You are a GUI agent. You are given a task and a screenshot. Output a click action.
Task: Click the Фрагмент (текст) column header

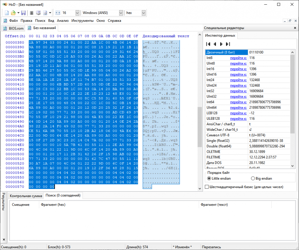[x=235, y=205]
